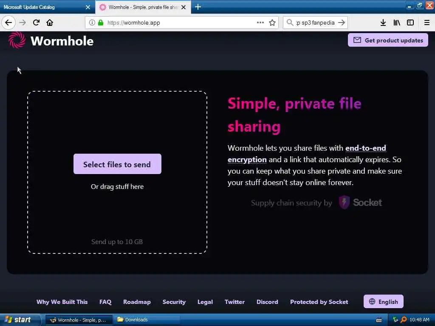Open the FAQ footer link
The width and height of the screenshot is (435, 326).
[x=105, y=302]
